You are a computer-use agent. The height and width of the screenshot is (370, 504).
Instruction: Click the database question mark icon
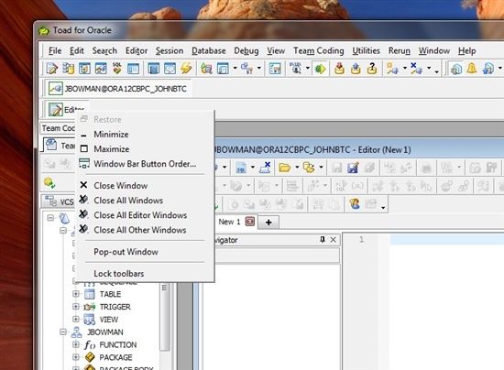point(372,69)
